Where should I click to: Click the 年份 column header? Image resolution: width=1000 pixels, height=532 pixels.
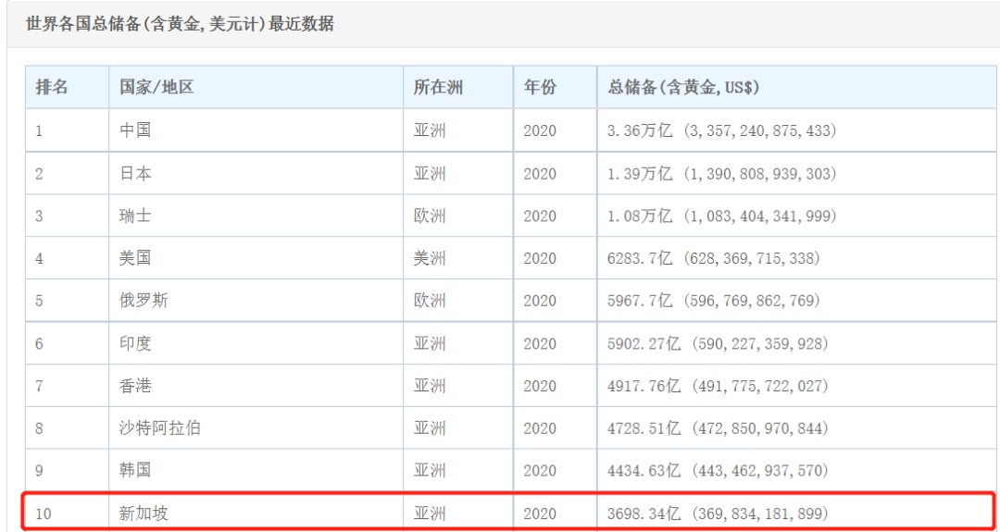click(x=555, y=87)
